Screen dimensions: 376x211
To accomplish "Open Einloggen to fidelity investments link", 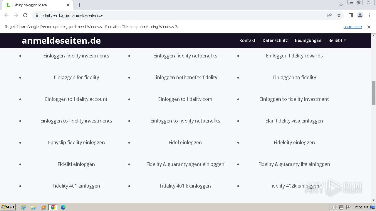I will coord(76,121).
